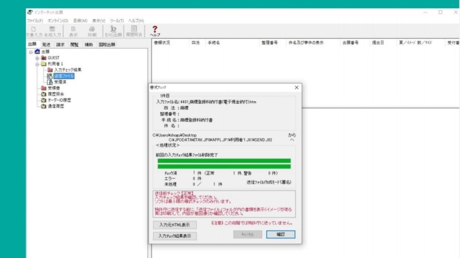Collapse the 利用者1 folder node
The height and width of the screenshot is (258, 460).
click(37, 64)
